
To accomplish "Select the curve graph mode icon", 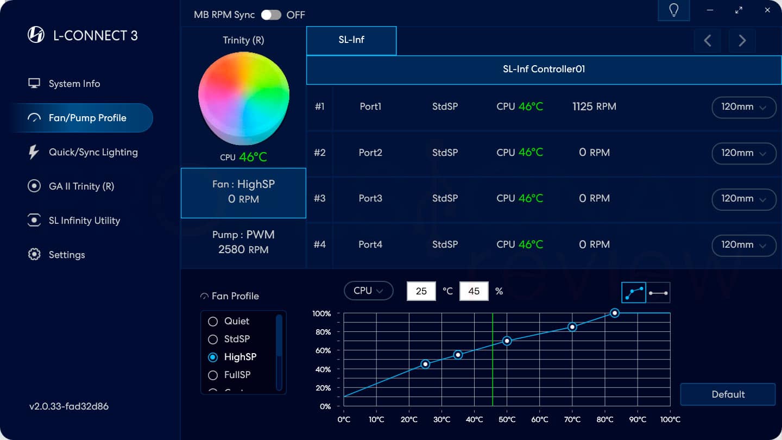I will pyautogui.click(x=634, y=293).
